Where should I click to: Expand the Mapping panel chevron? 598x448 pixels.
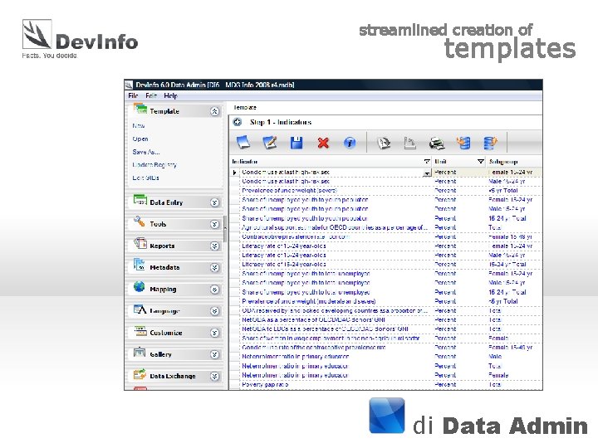[x=215, y=290]
